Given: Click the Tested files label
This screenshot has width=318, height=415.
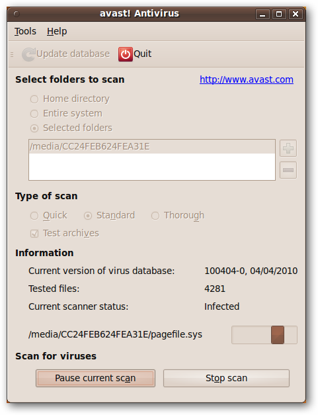Looking at the screenshot, I should tap(54, 289).
